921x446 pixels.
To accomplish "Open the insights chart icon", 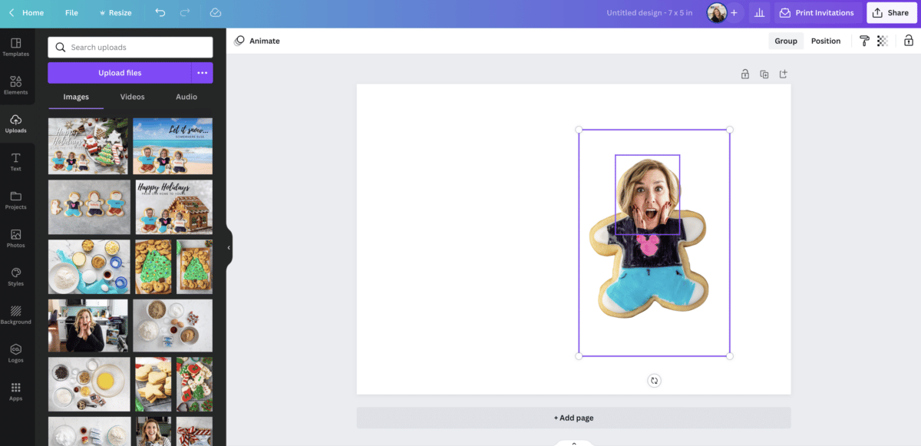I will point(759,13).
